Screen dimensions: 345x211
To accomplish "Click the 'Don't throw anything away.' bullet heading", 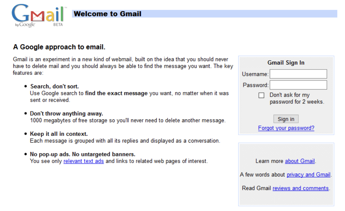I will [66, 114].
